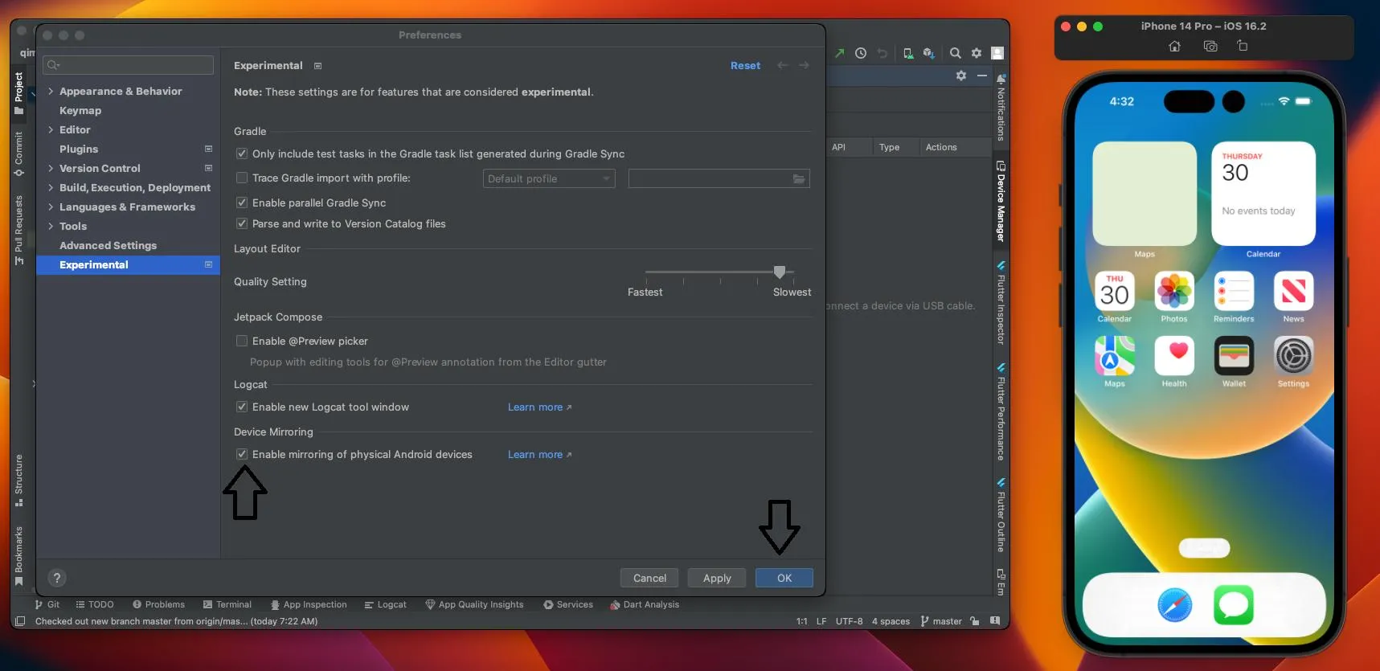Image resolution: width=1380 pixels, height=671 pixels.
Task: Open the SDK Manager toolbar icon
Action: pos(929,53)
